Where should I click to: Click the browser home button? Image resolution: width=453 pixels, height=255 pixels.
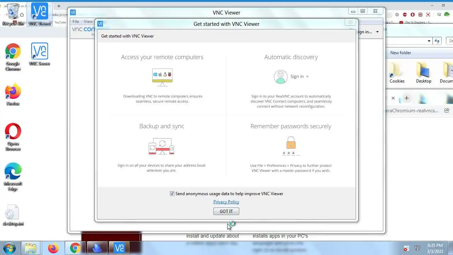(x=22, y=15)
